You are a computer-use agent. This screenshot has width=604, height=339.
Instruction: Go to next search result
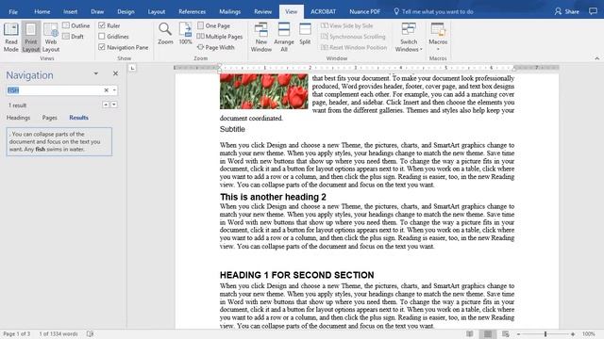[x=114, y=105]
